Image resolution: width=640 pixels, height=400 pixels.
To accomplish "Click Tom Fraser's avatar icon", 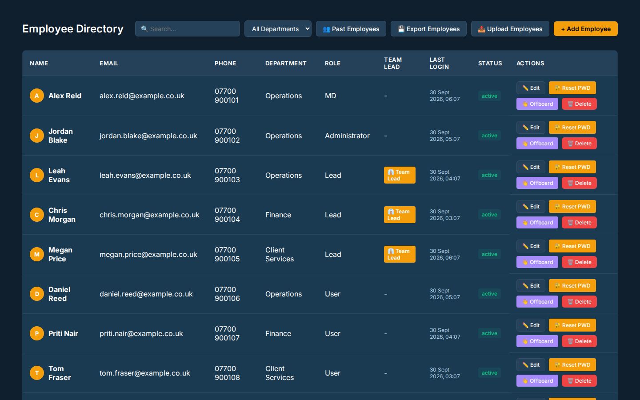I will pos(37,373).
